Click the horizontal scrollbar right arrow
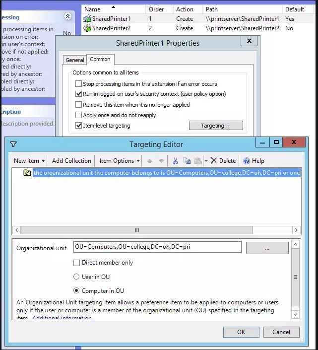This screenshot has width=318, height=350. 296,230
